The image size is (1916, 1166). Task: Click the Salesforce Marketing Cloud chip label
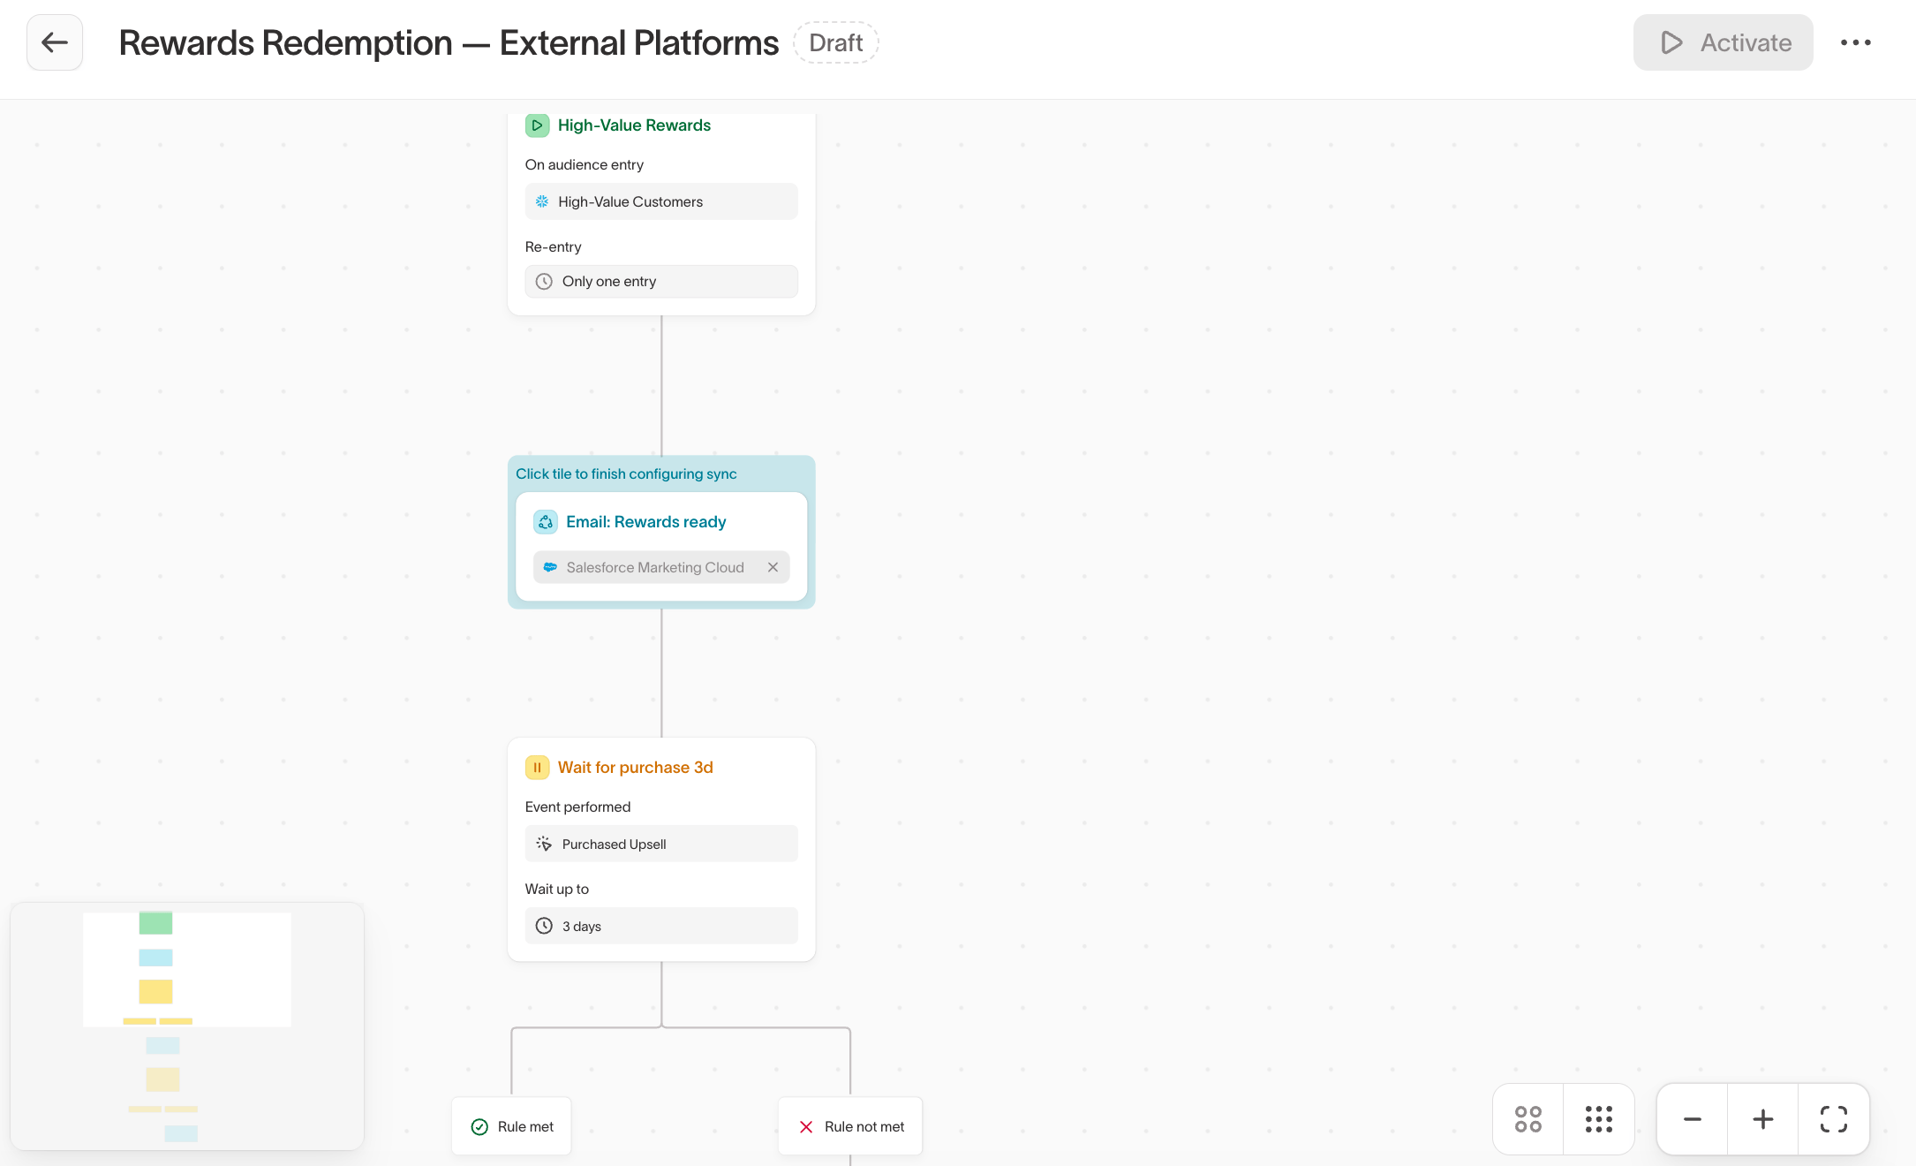click(655, 567)
